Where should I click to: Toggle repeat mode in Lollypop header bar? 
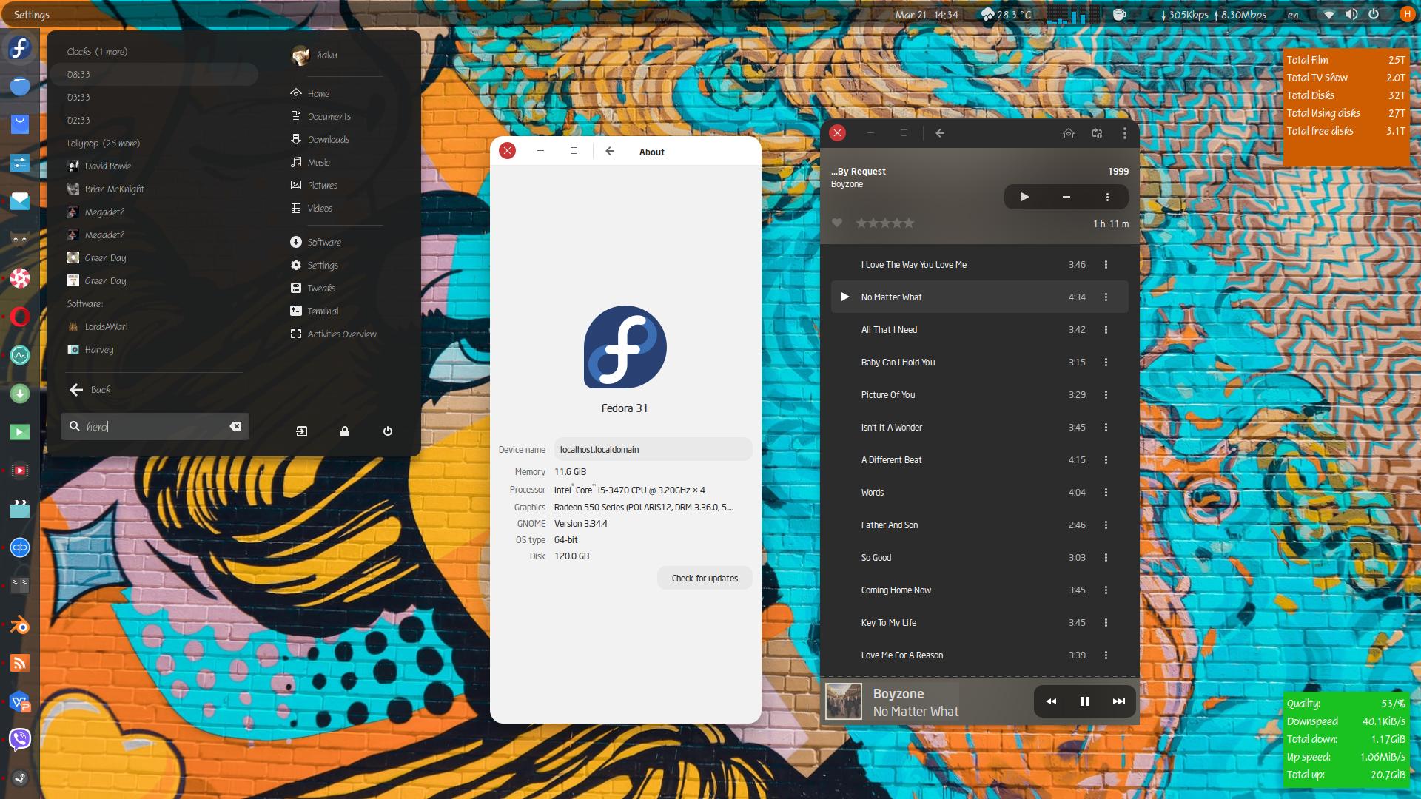(x=1097, y=133)
